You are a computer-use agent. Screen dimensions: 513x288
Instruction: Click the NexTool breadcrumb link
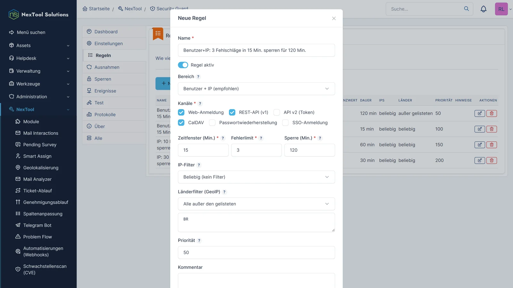pos(130,9)
